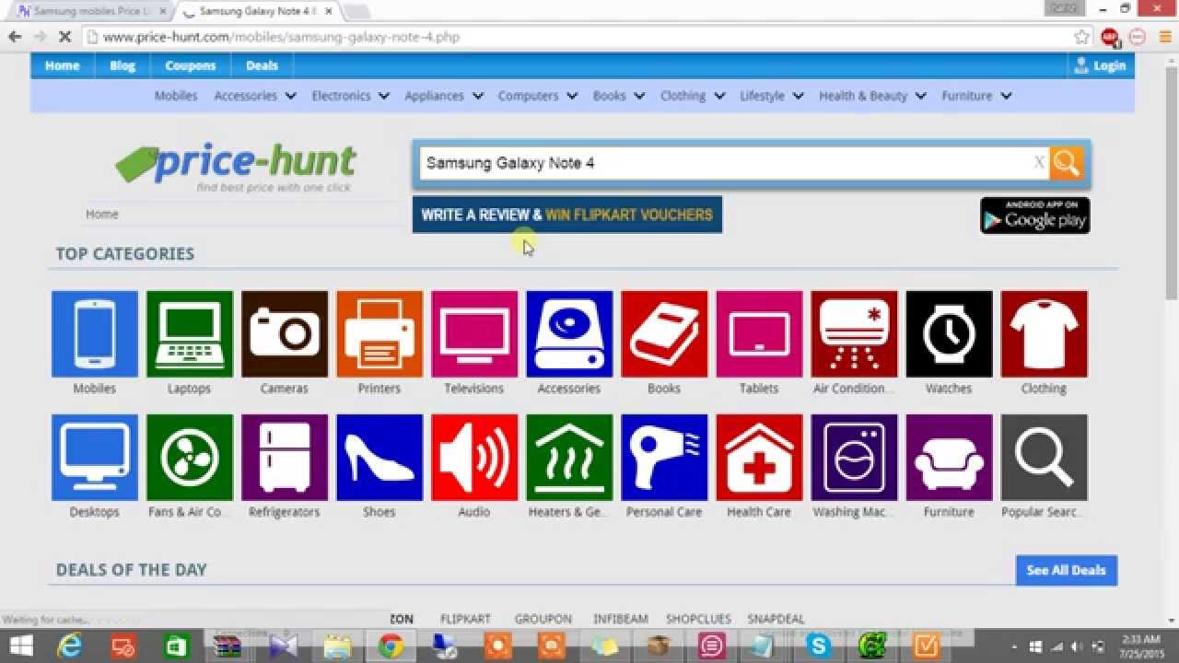Click the browser back arrow

(x=15, y=37)
